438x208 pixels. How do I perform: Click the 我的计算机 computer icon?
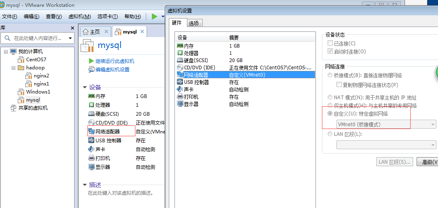[x=13, y=52]
